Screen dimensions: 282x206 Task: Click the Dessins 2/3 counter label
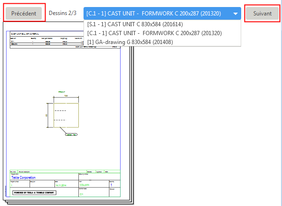pyautogui.click(x=62, y=13)
